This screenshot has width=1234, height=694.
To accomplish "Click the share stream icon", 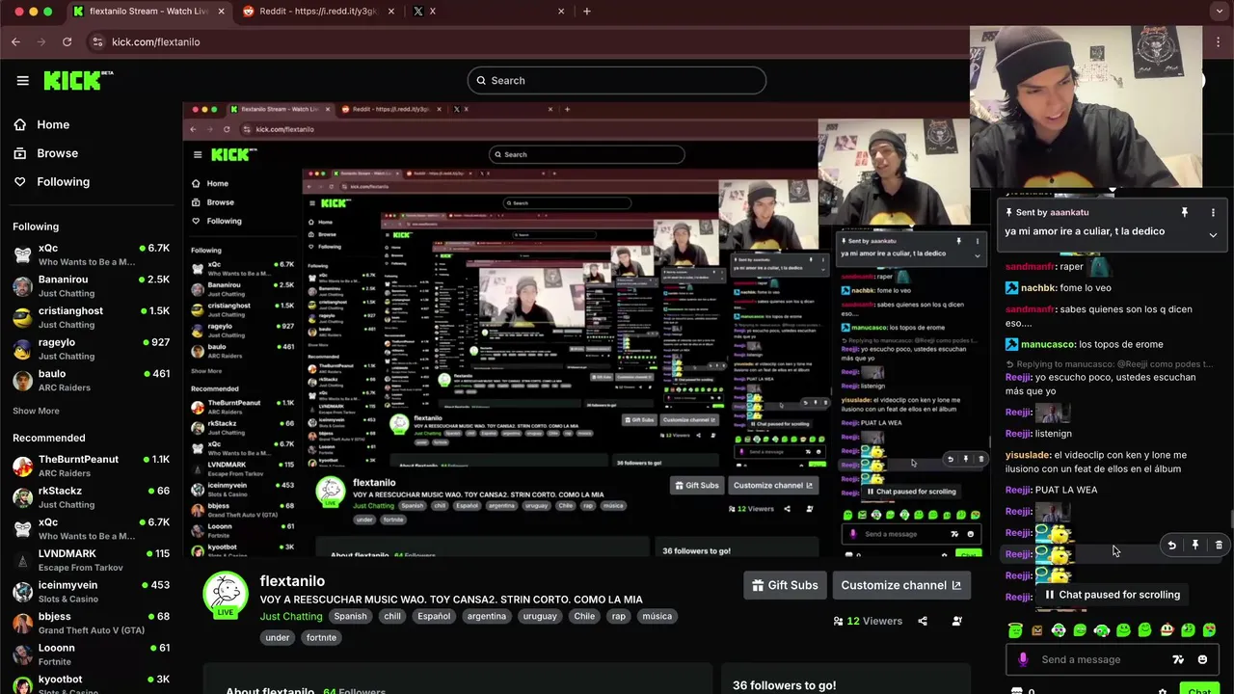I will [x=923, y=621].
